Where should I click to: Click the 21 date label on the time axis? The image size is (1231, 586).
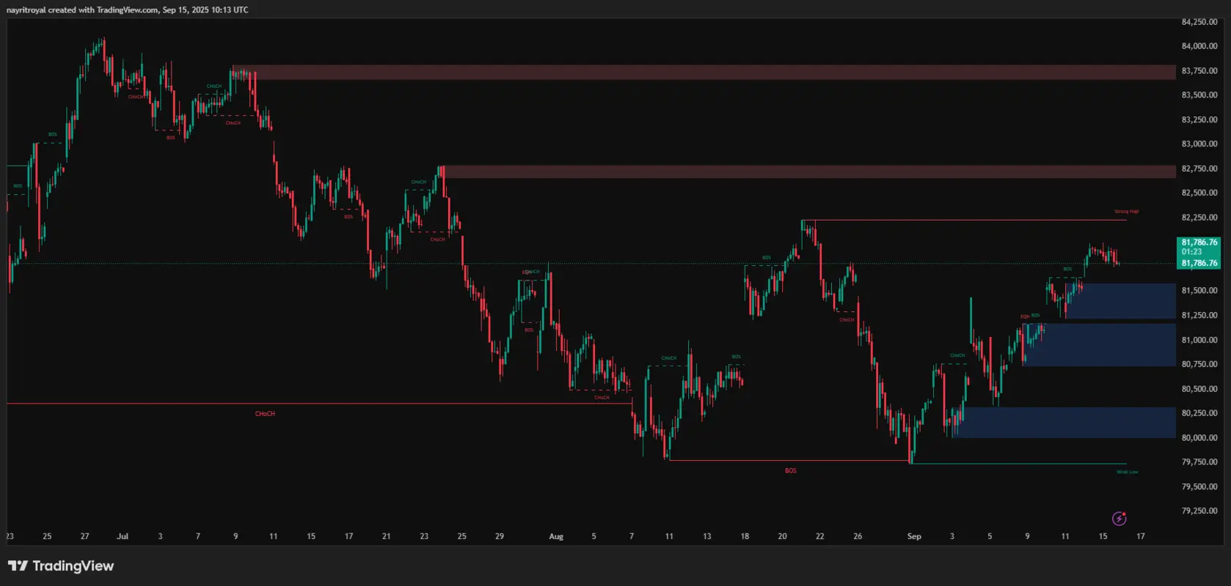click(x=387, y=536)
